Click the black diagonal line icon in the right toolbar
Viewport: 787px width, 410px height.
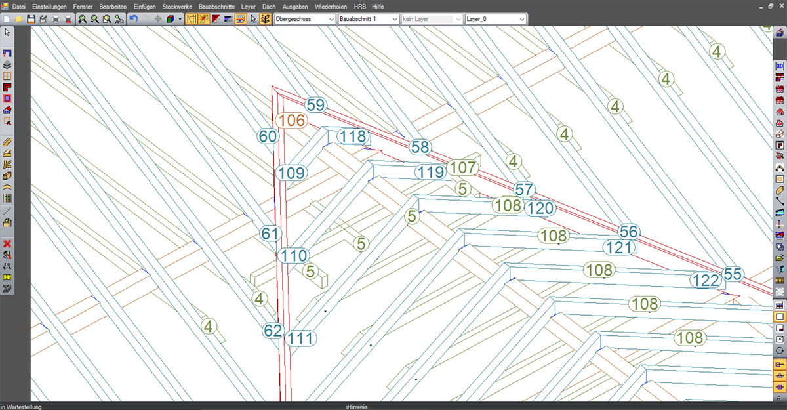tap(780, 202)
